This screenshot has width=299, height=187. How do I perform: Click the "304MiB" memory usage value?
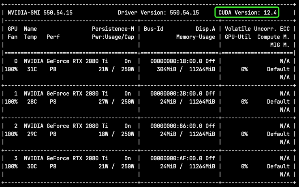point(167,69)
